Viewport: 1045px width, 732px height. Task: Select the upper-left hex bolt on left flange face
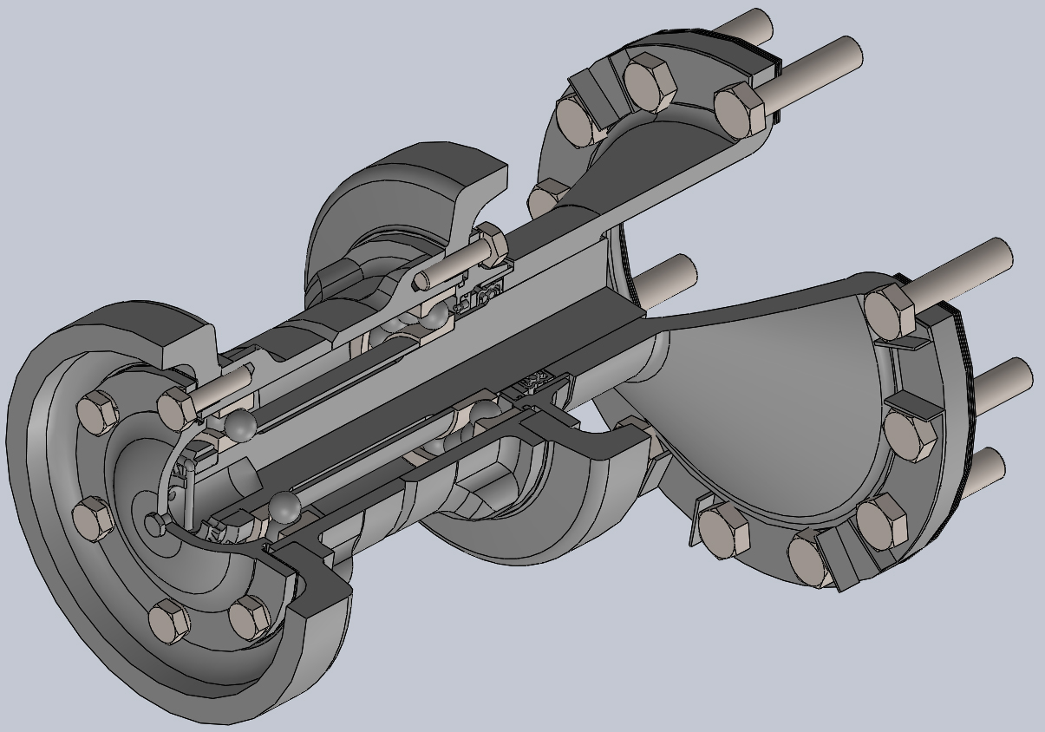96,413
